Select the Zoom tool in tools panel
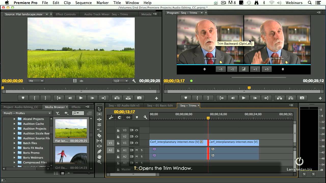This screenshot has width=326, height=183. [99, 162]
